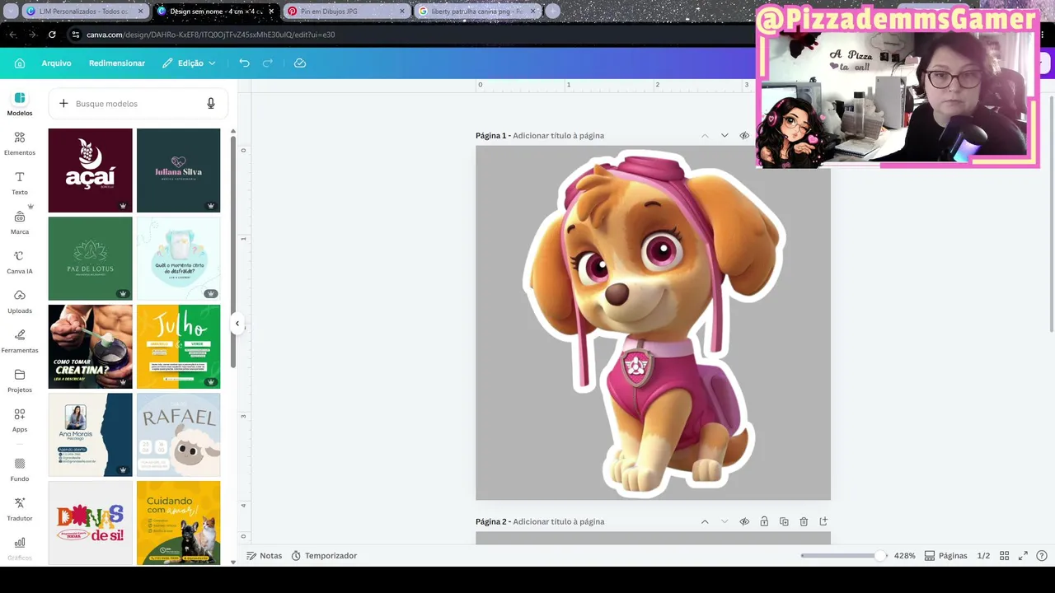Viewport: 1055px width, 593px height.
Task: Go to Canva home via house icon
Action: coord(20,63)
